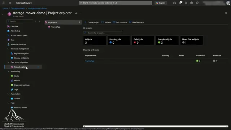Open Access control (IAM)
This screenshot has height=130, width=231.
point(19,35)
